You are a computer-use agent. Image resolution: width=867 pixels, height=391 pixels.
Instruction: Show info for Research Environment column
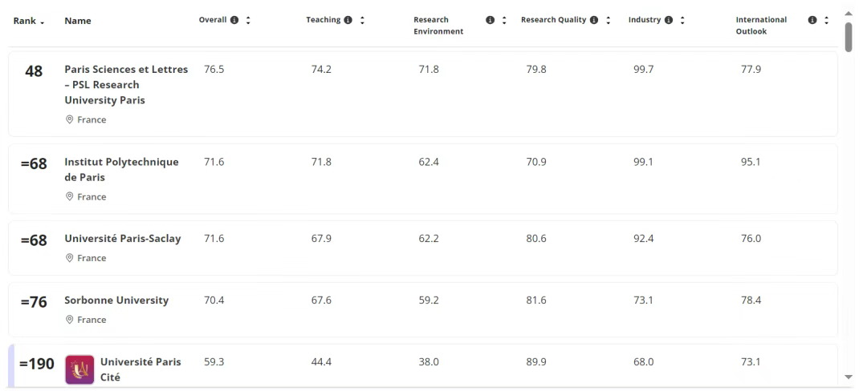click(x=490, y=20)
